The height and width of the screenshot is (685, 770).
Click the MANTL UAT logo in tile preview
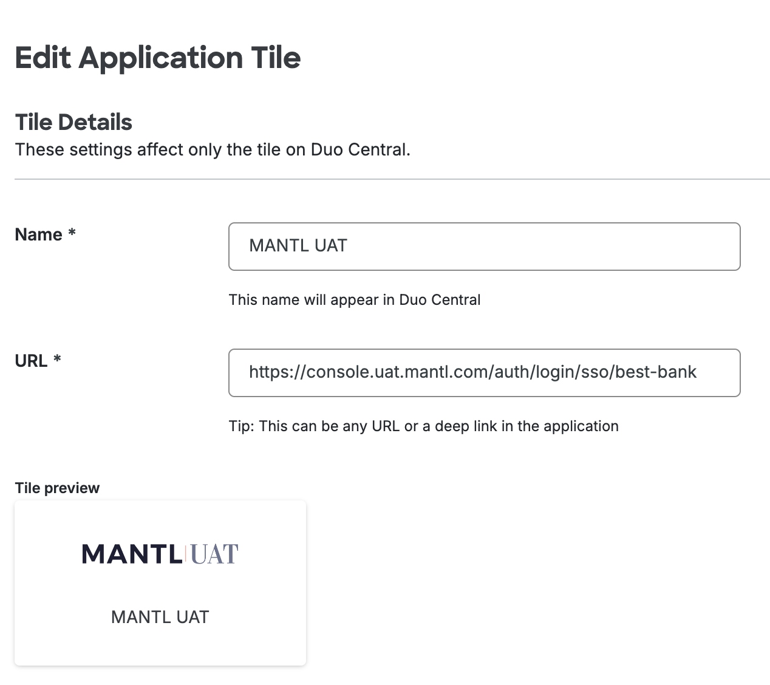pos(160,554)
